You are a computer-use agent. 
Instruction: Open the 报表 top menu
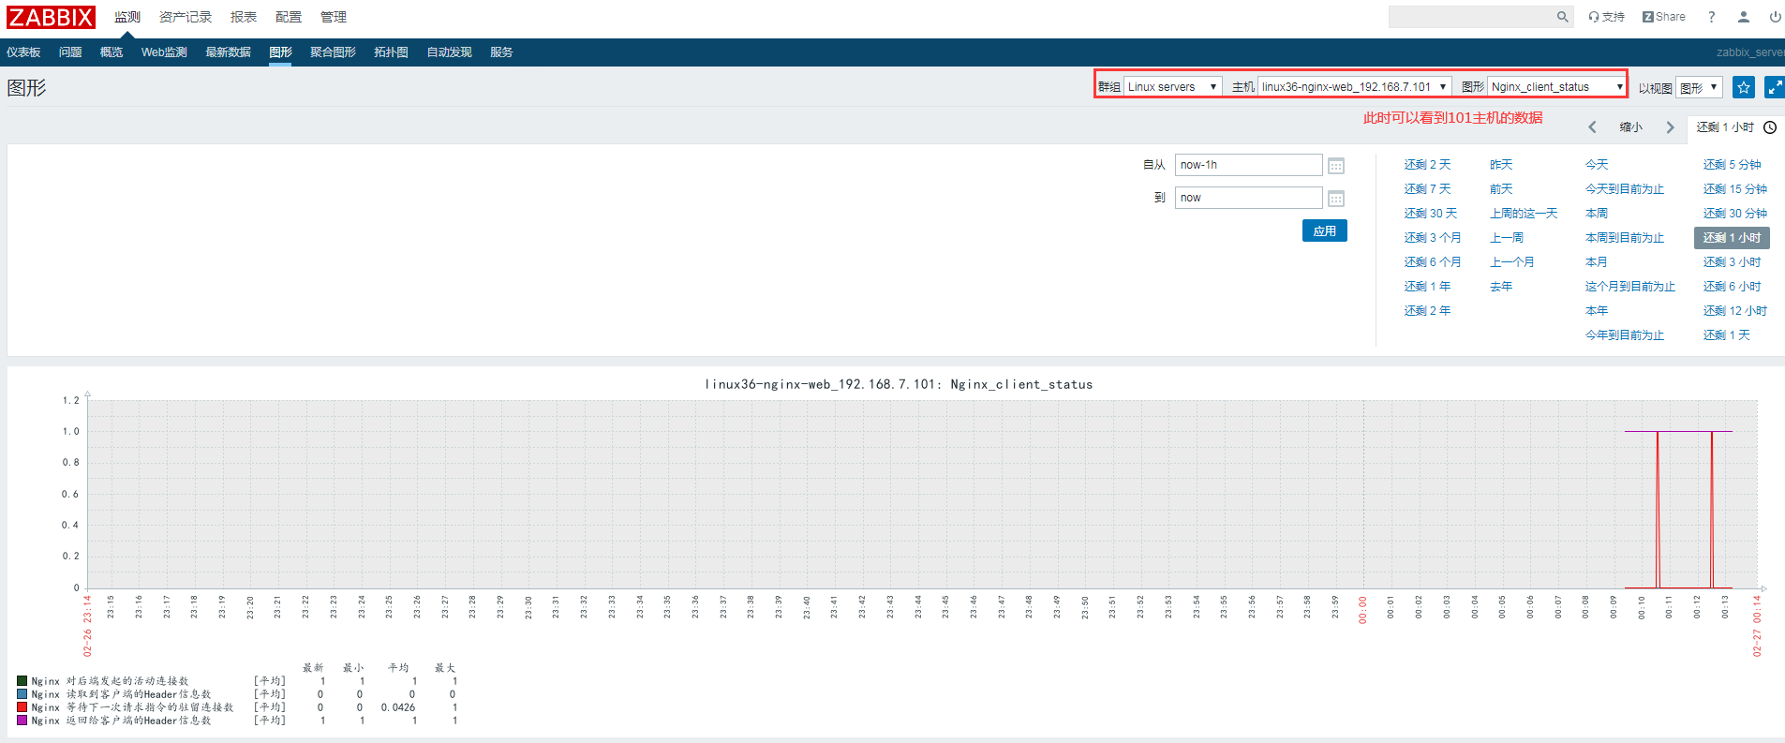[244, 17]
